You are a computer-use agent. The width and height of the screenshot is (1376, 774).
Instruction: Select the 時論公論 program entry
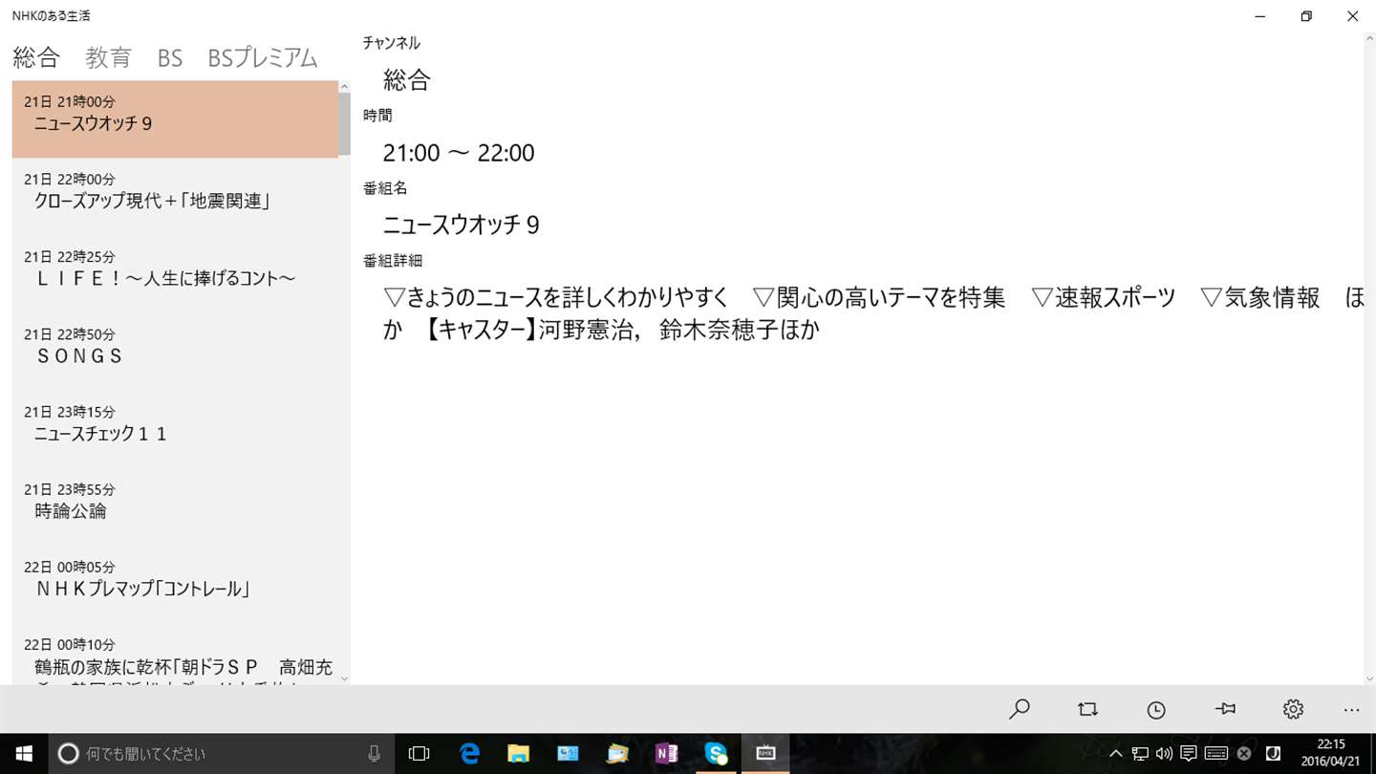coord(175,506)
